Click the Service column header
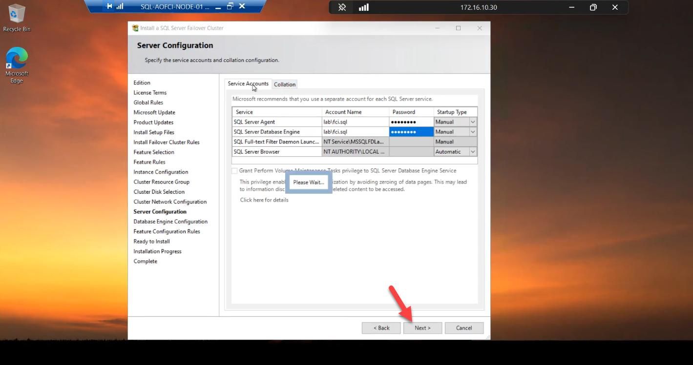Screen dimensions: 693x365 [x=277, y=112]
